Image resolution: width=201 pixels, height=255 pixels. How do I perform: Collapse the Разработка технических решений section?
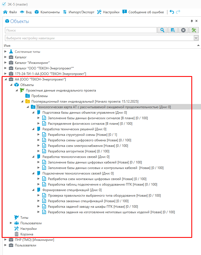pos(33,129)
